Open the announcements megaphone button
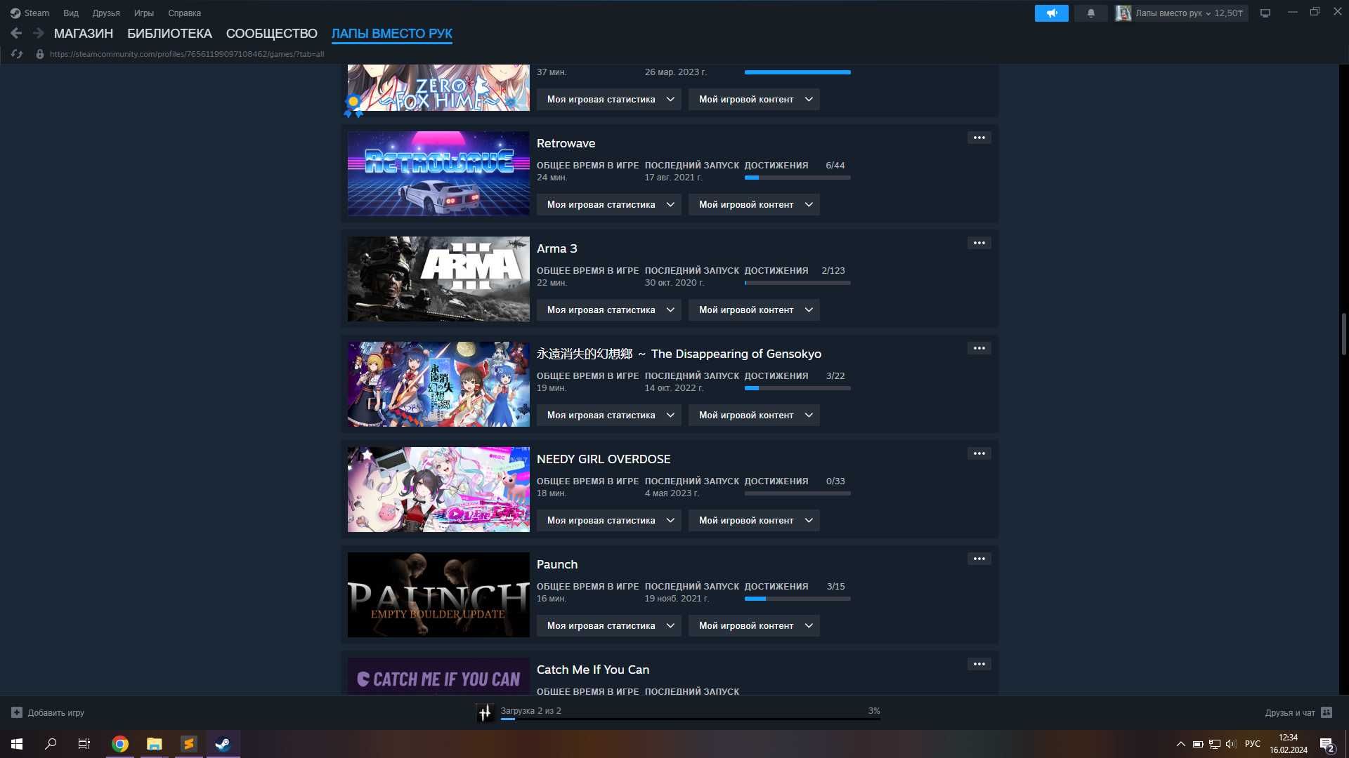The image size is (1349, 758). click(1051, 13)
